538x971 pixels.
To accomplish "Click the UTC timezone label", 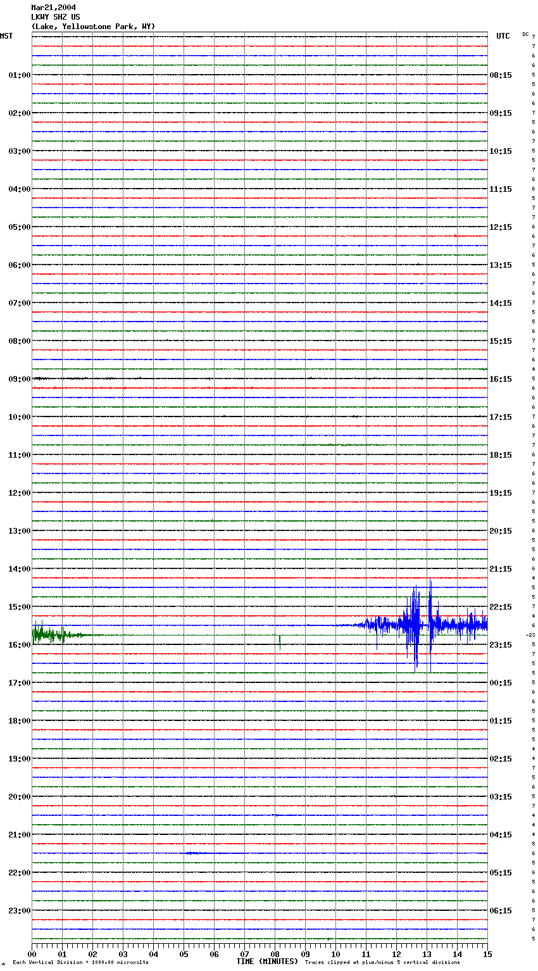I will (x=503, y=36).
